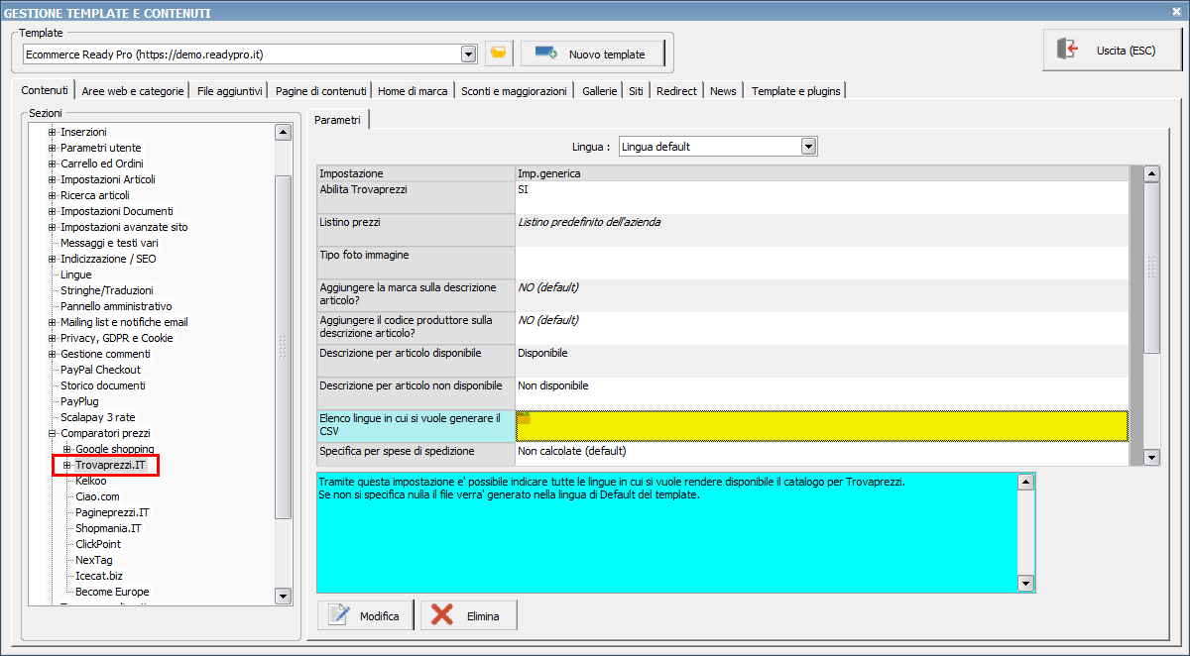1190x656 pixels.
Task: Expand the Indicizzazione / SEO node
Action: (53, 259)
